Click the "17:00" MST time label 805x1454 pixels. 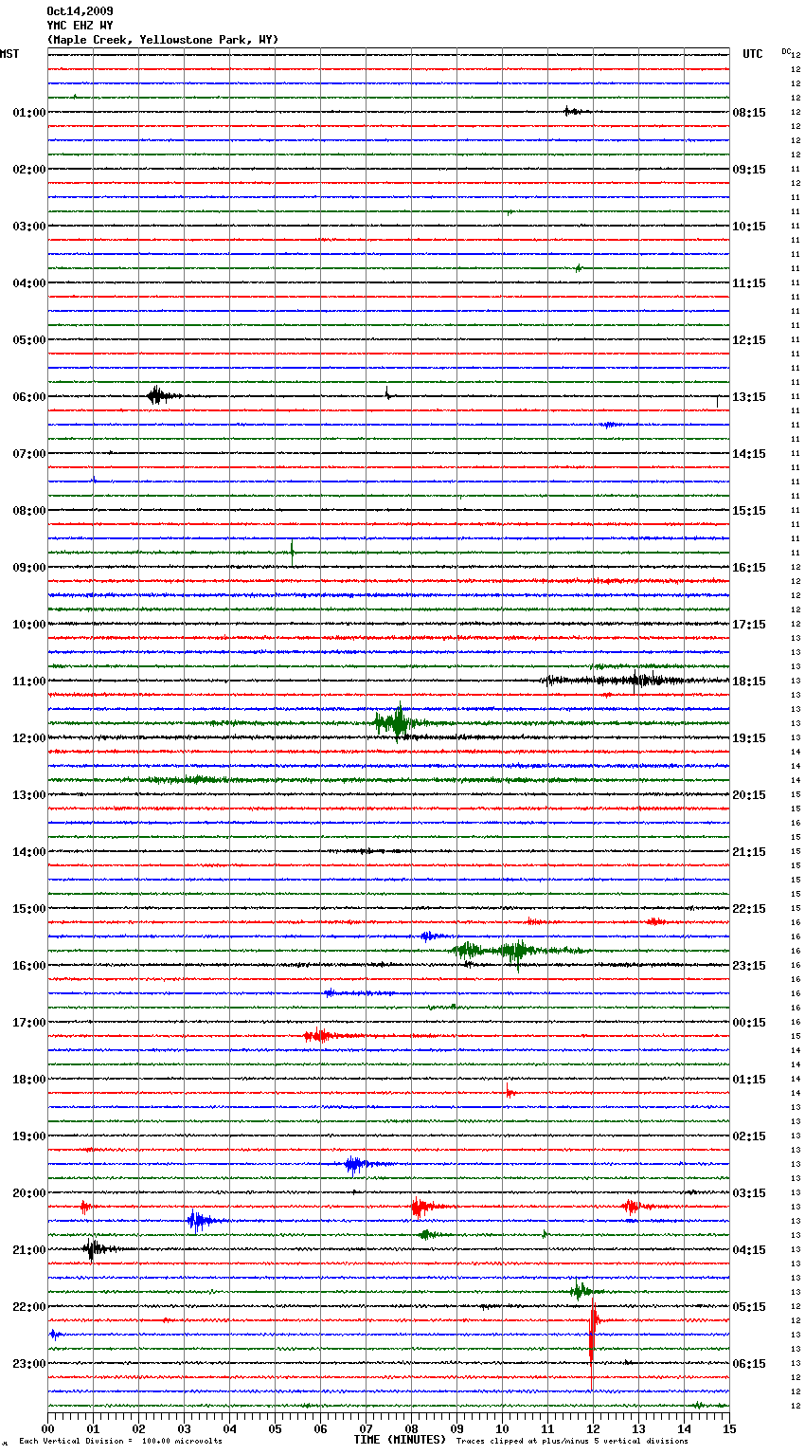29,1023
